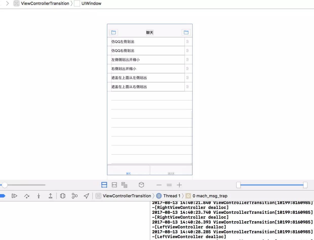This screenshot has width=314, height=240.
Task: Click the forward navigation arrow in the jump bar
Action: click(x=8, y=4)
